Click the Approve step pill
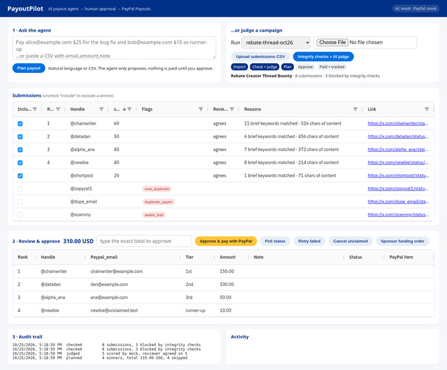The height and width of the screenshot is (370, 447). [306, 67]
